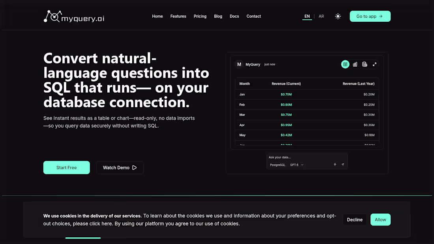Click the Jan row month cell
The width and height of the screenshot is (434, 244).
pos(242,94)
